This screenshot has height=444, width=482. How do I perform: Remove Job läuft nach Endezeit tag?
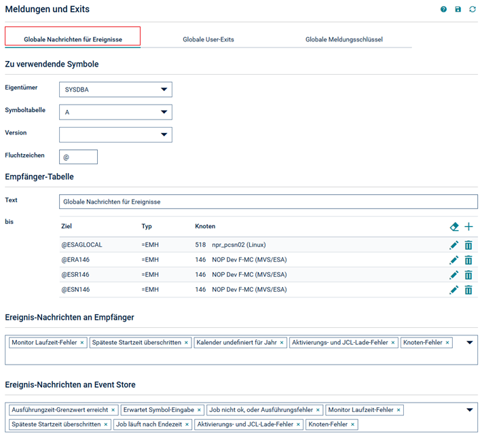[x=187, y=424]
